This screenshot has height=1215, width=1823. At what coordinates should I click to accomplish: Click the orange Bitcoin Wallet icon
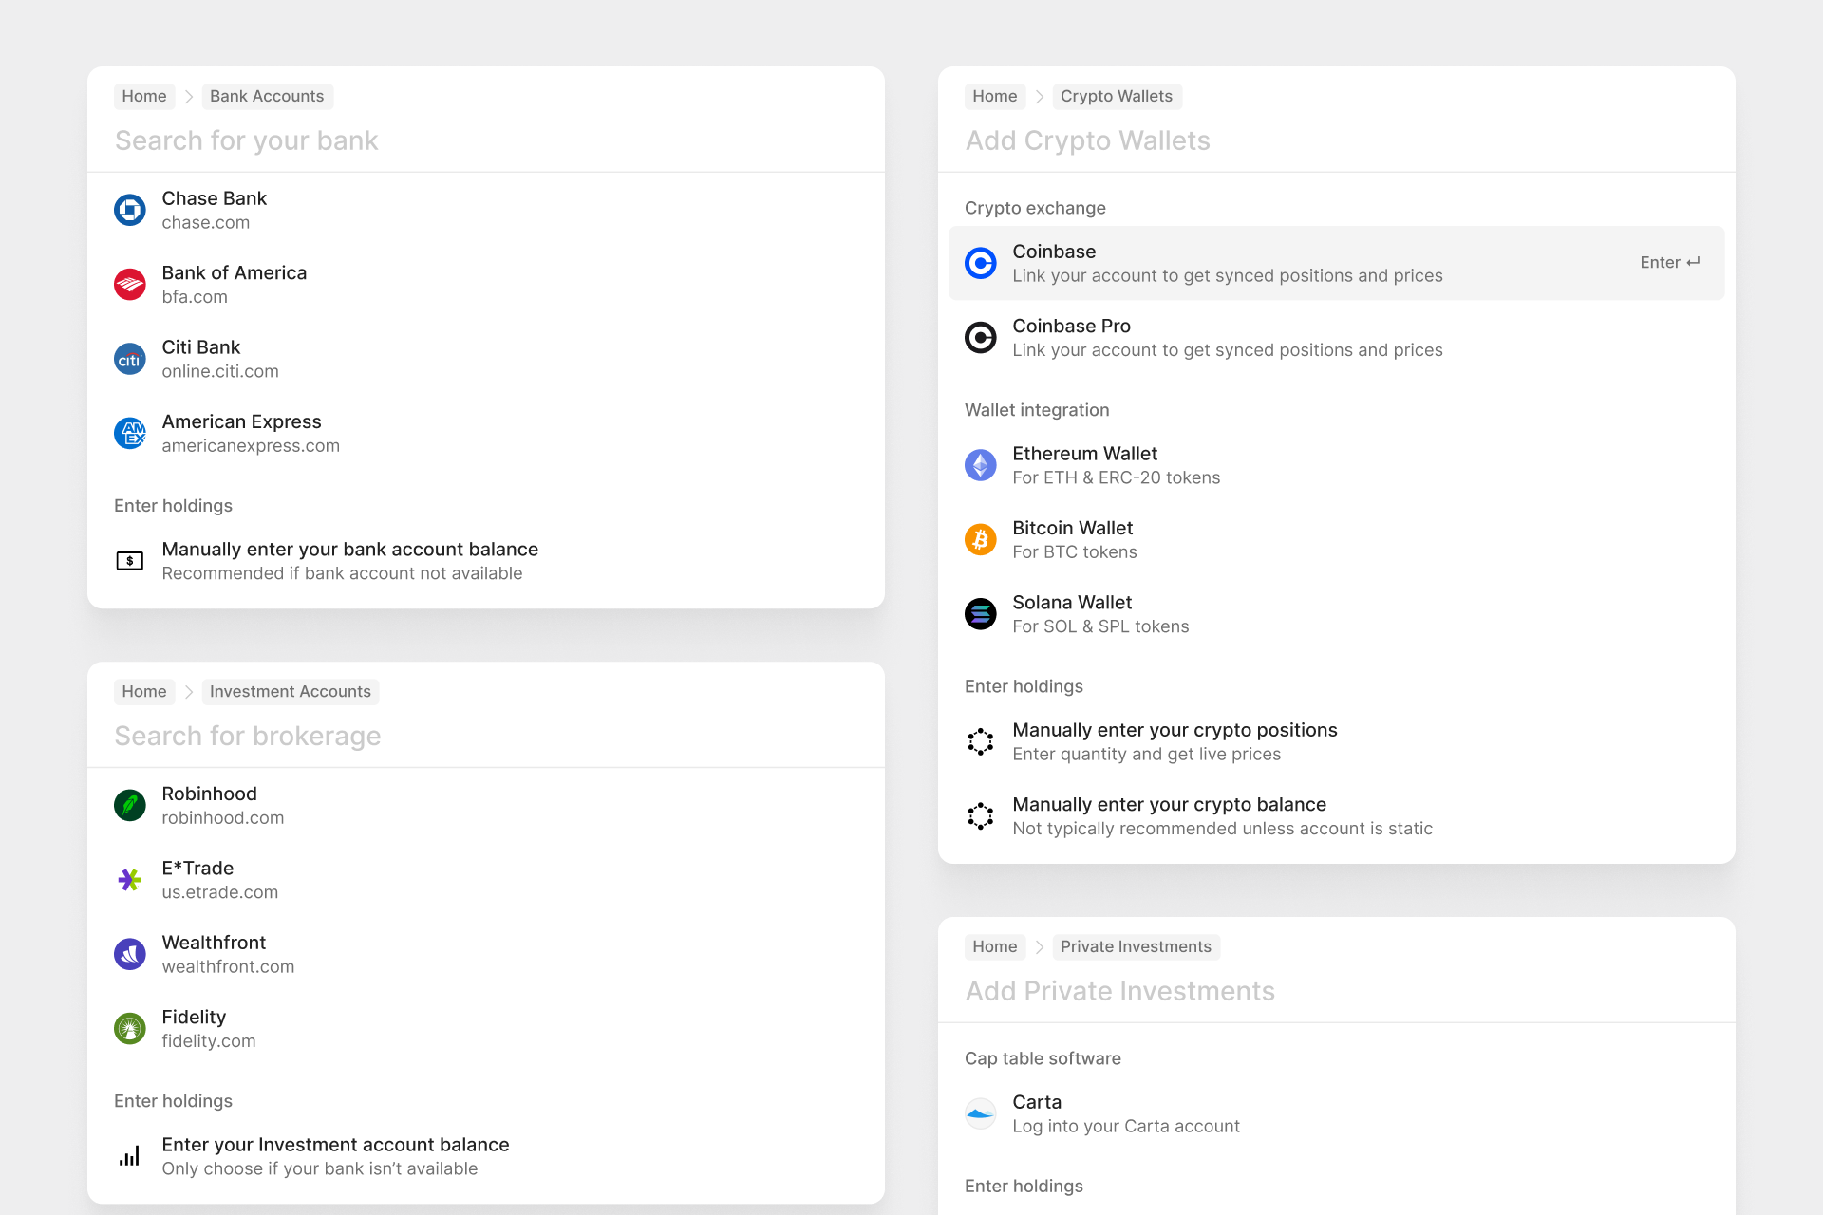click(981, 539)
